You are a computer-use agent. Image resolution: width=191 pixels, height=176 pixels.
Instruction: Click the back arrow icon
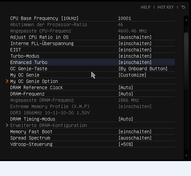pyautogui.click(x=183, y=7)
